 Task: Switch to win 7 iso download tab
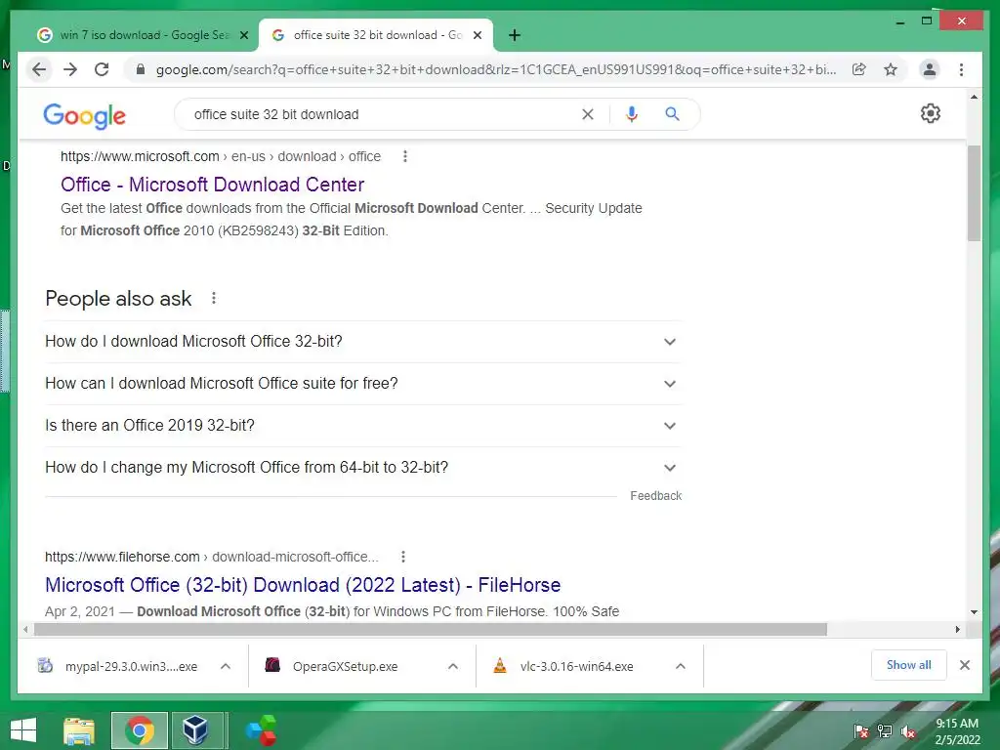pyautogui.click(x=142, y=35)
